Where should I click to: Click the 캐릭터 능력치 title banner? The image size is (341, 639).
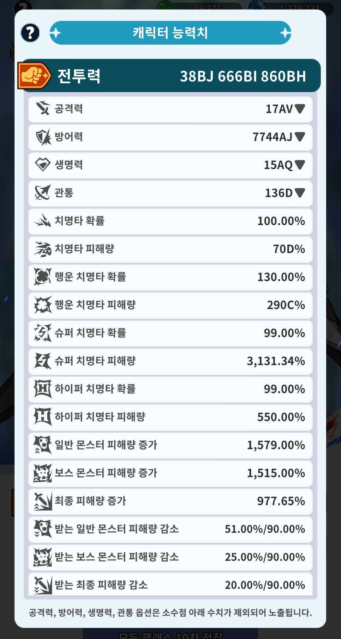point(170,33)
